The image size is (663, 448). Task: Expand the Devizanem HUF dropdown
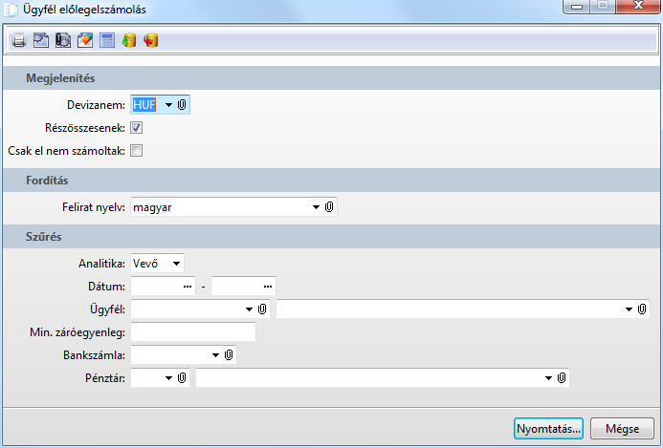168,105
